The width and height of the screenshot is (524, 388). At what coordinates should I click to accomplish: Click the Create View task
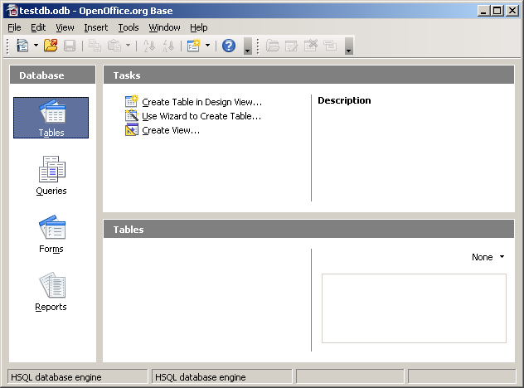tap(163, 130)
